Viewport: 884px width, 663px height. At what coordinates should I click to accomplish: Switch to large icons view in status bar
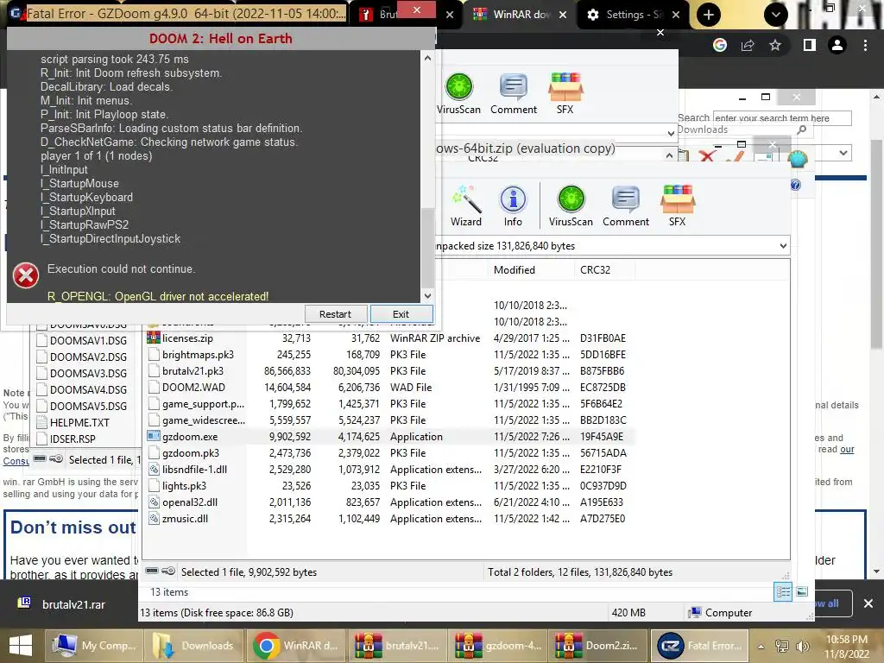click(802, 591)
